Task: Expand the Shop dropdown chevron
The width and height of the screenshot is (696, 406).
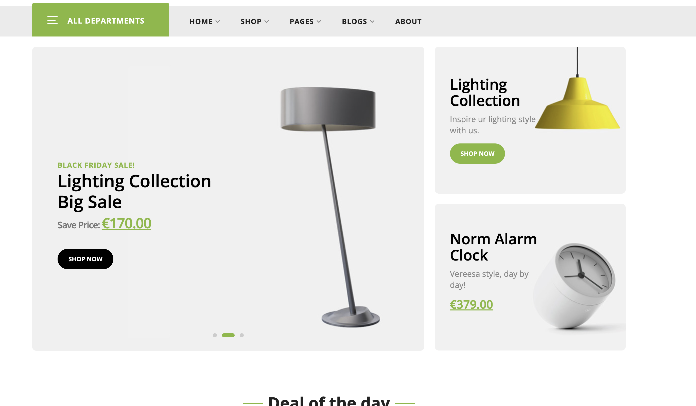Action: coord(267,22)
